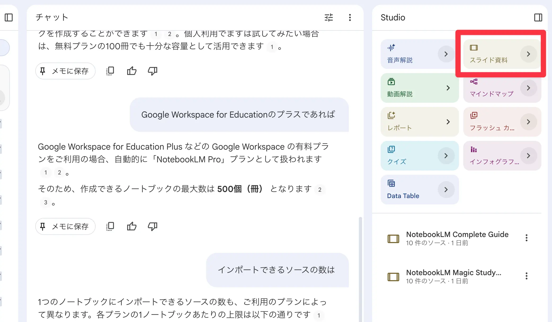Select user message about Google Workspace for Education

pyautogui.click(x=239, y=115)
